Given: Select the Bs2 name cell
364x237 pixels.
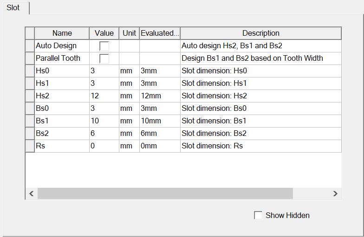Looking at the screenshot, I should pos(62,134).
